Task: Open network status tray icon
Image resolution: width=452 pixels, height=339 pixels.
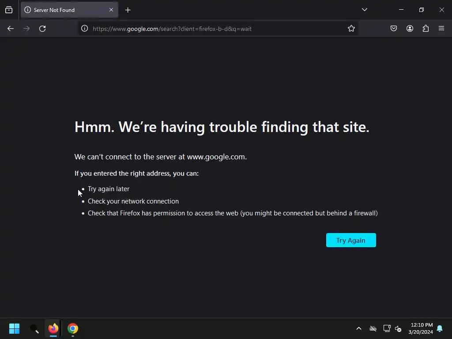Action: point(387,328)
